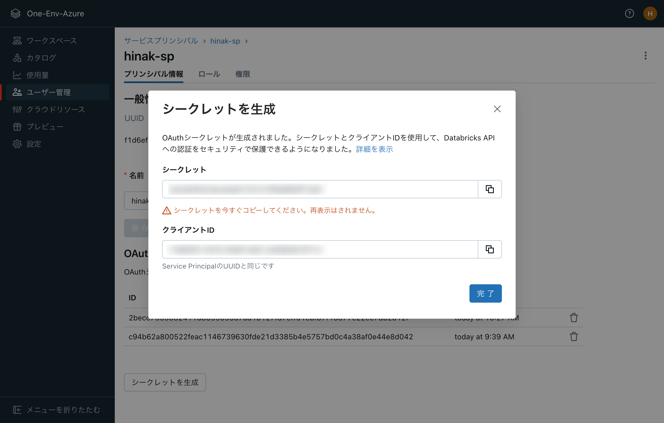This screenshot has height=423, width=664.
Task: Open the 使用量 sidebar icon
Action: coord(17,75)
